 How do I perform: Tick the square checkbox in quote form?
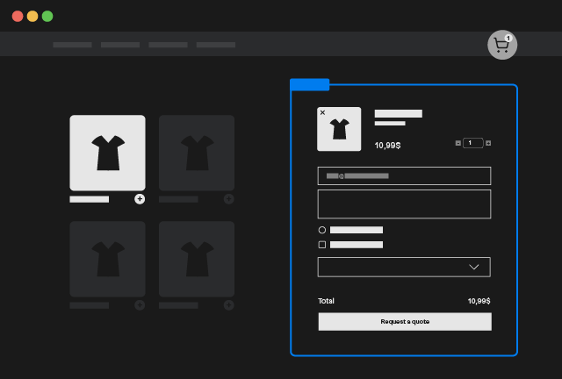(322, 245)
